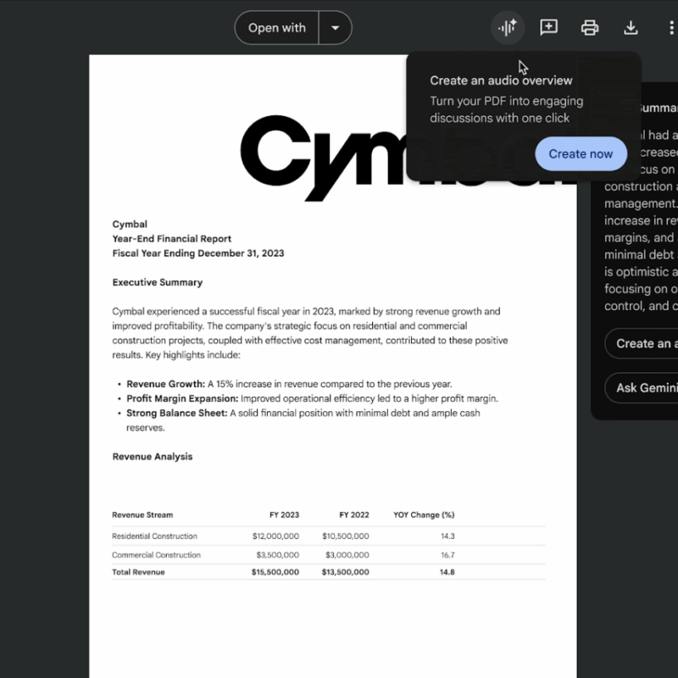
Task: Select the Executive Summary heading in the document
Action: tap(158, 282)
